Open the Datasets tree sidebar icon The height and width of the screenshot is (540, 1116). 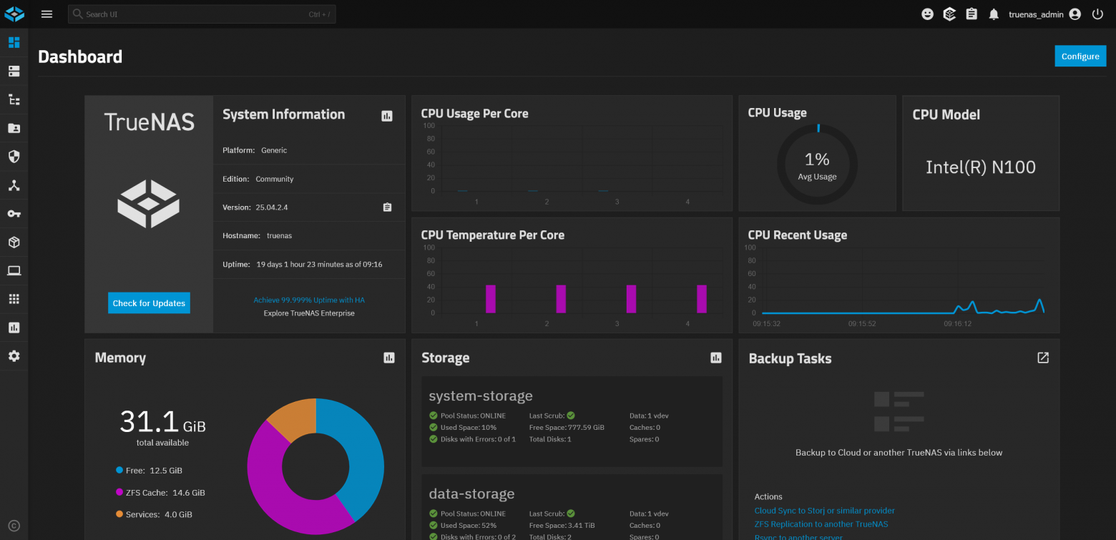(x=14, y=99)
